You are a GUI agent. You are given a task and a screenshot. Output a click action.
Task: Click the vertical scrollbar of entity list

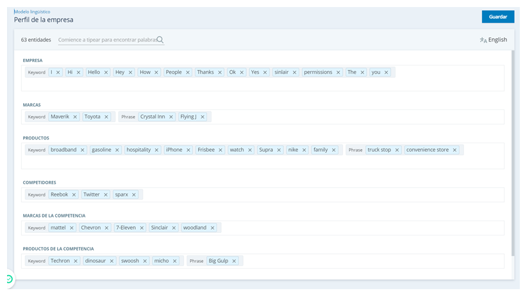(513, 153)
